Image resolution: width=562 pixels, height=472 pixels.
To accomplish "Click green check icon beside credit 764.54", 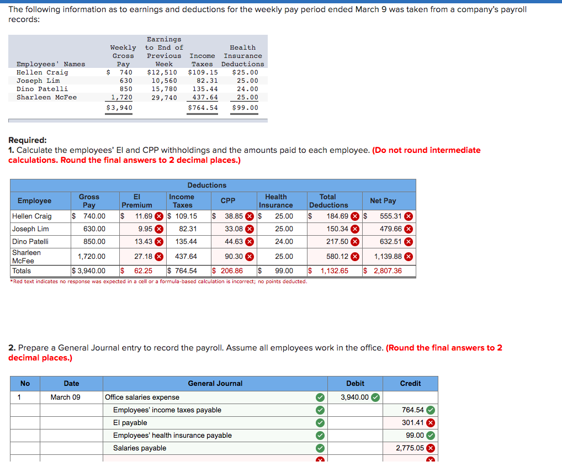I will 431,410.
